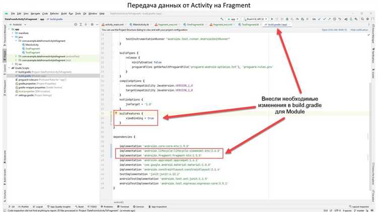
Task: Hide the Project panel with minus icon
Action: (97, 25)
